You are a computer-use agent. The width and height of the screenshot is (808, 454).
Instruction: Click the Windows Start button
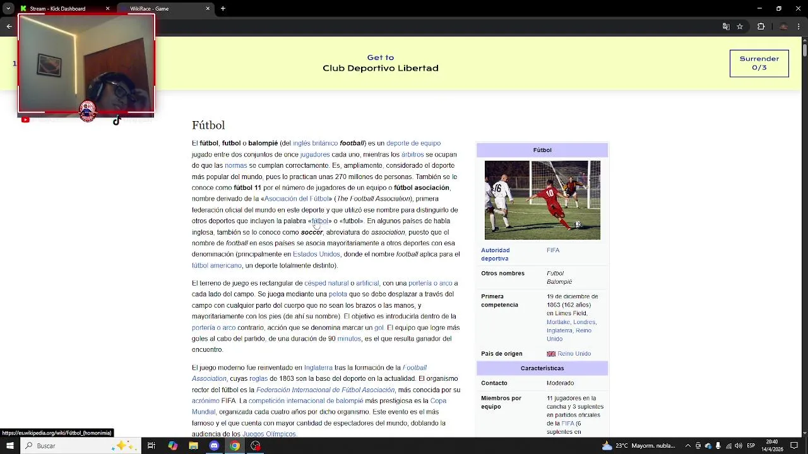click(9, 446)
